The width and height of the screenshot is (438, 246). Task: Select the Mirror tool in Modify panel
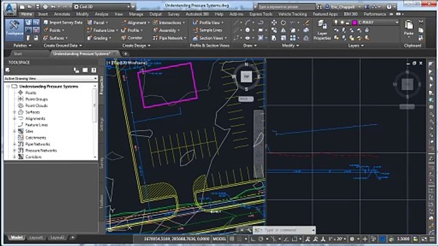[283, 30]
